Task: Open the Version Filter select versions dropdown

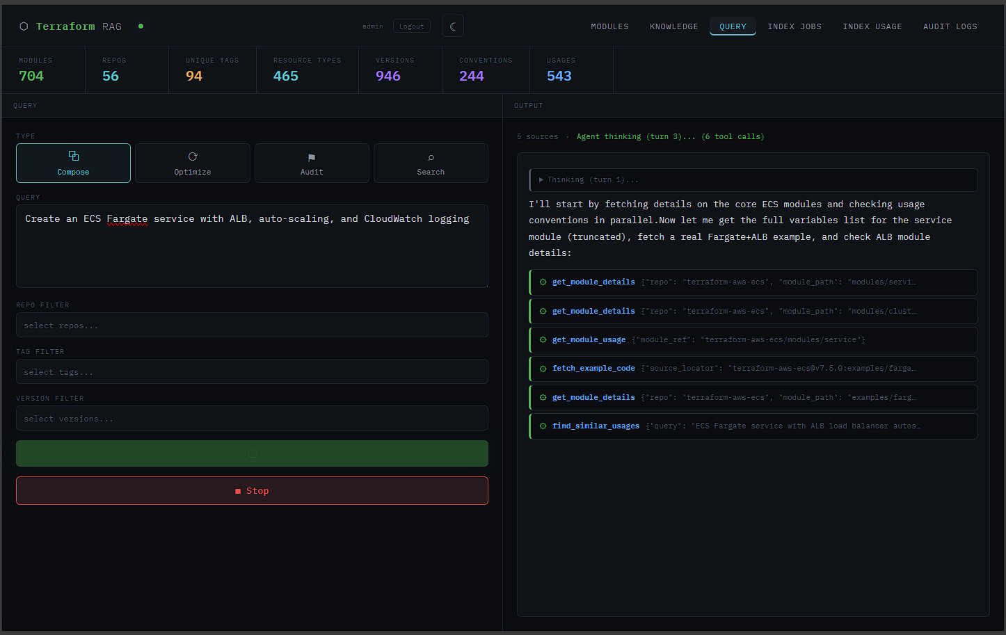Action: click(x=252, y=419)
